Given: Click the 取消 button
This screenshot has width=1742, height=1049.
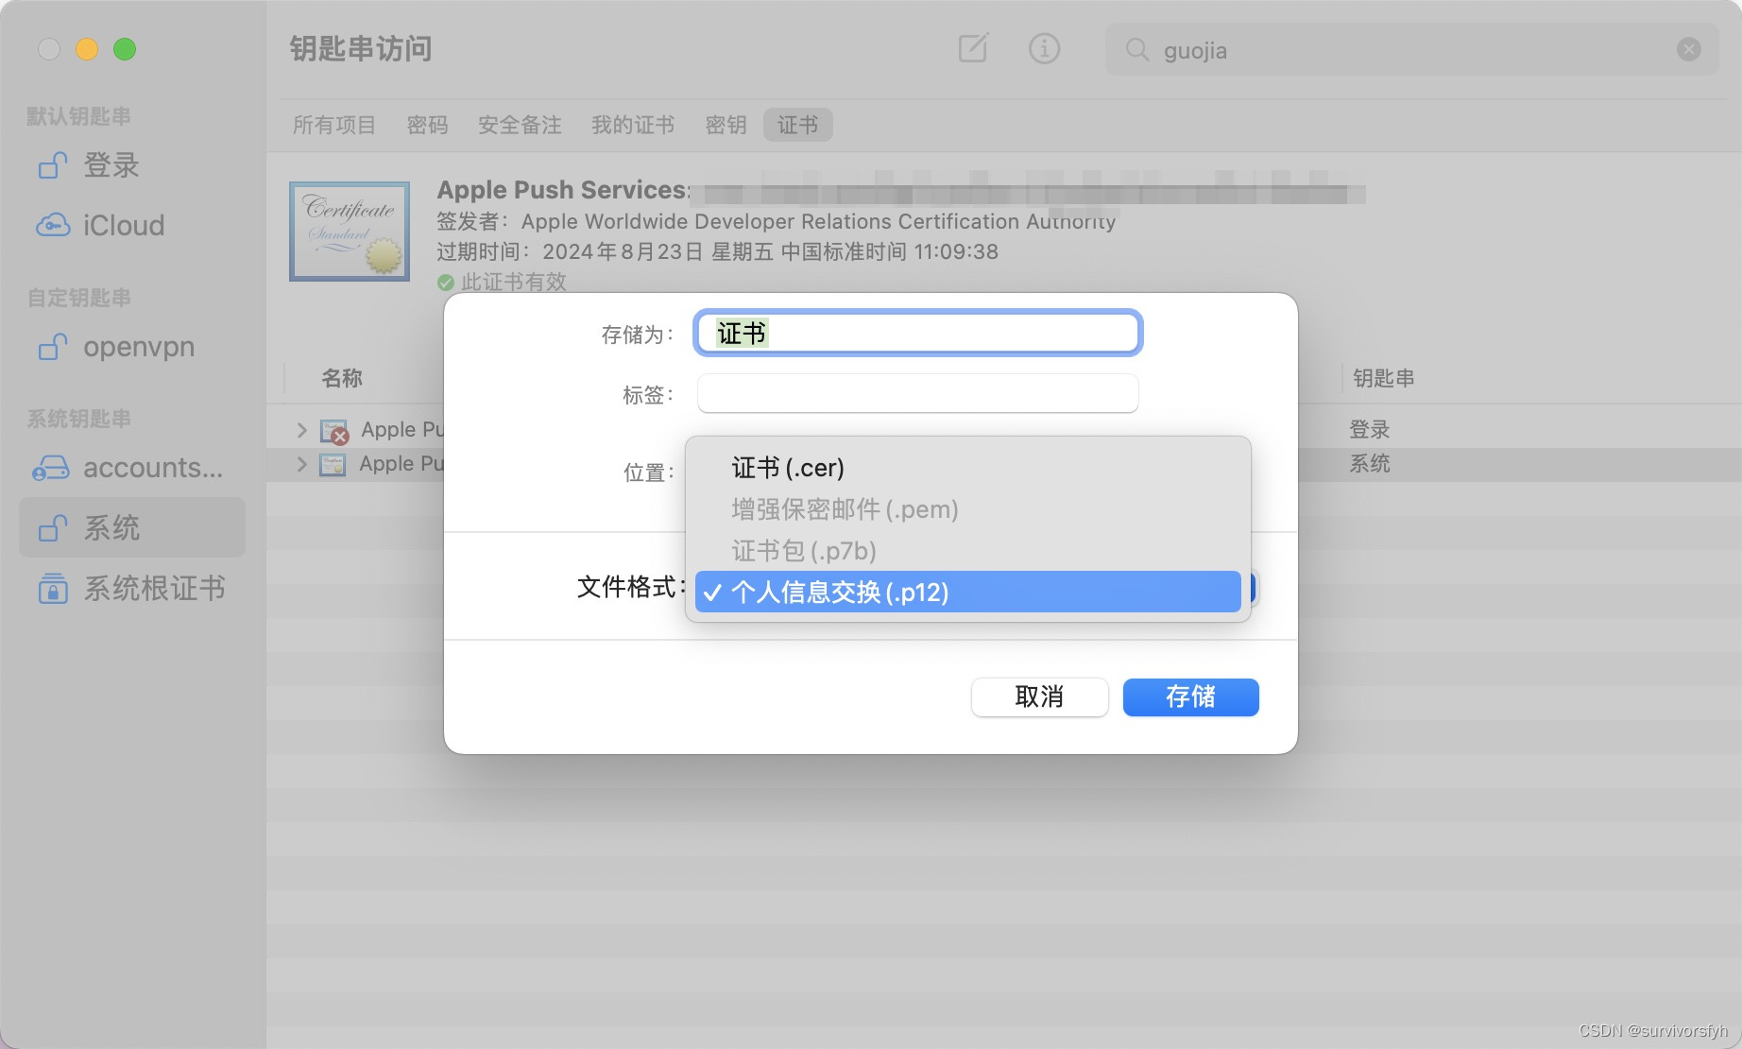Looking at the screenshot, I should pos(1039,697).
